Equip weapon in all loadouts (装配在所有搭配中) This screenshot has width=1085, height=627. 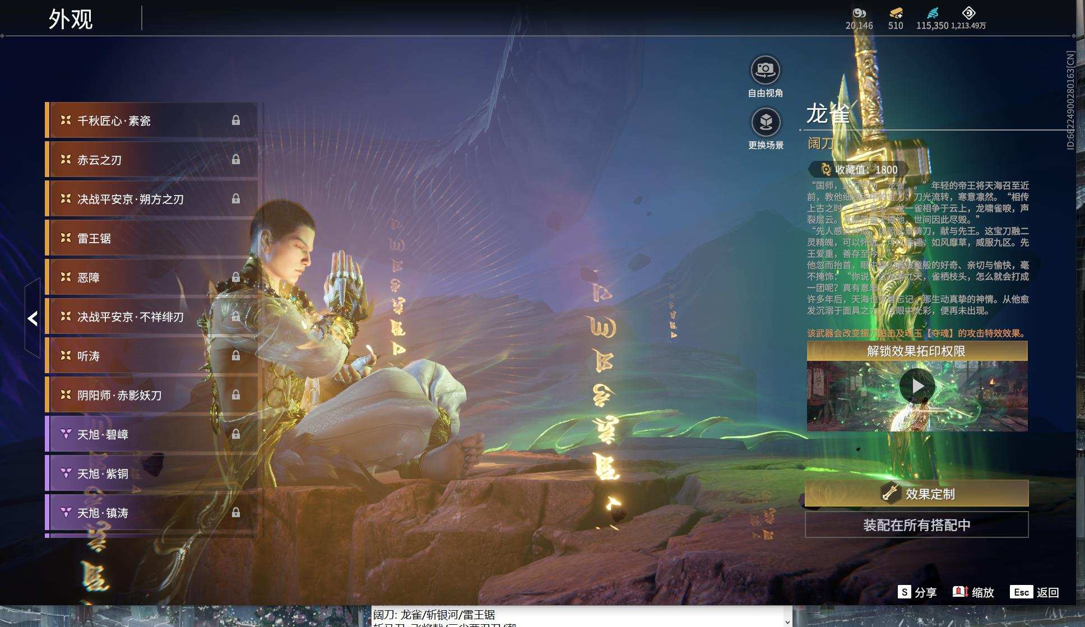pos(916,525)
